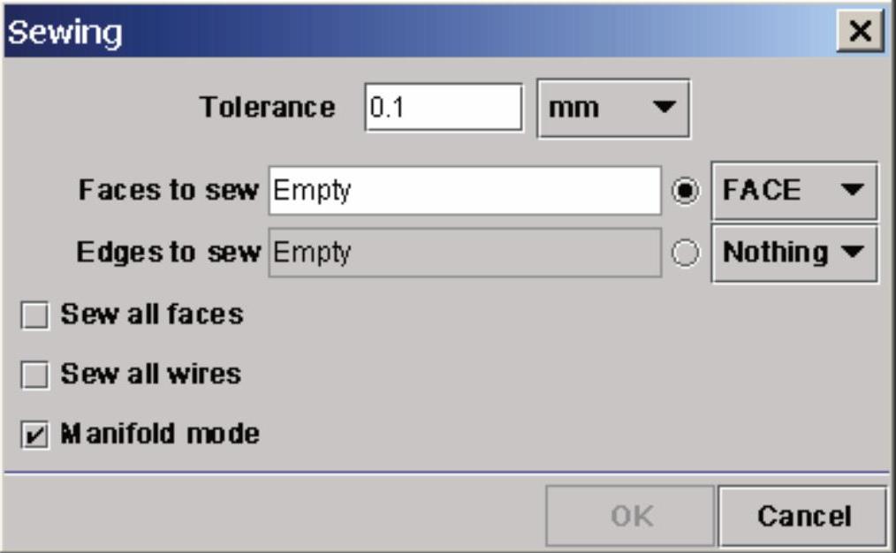Select the Edges to sew radio button
The height and width of the screenshot is (553, 896).
pos(686,254)
